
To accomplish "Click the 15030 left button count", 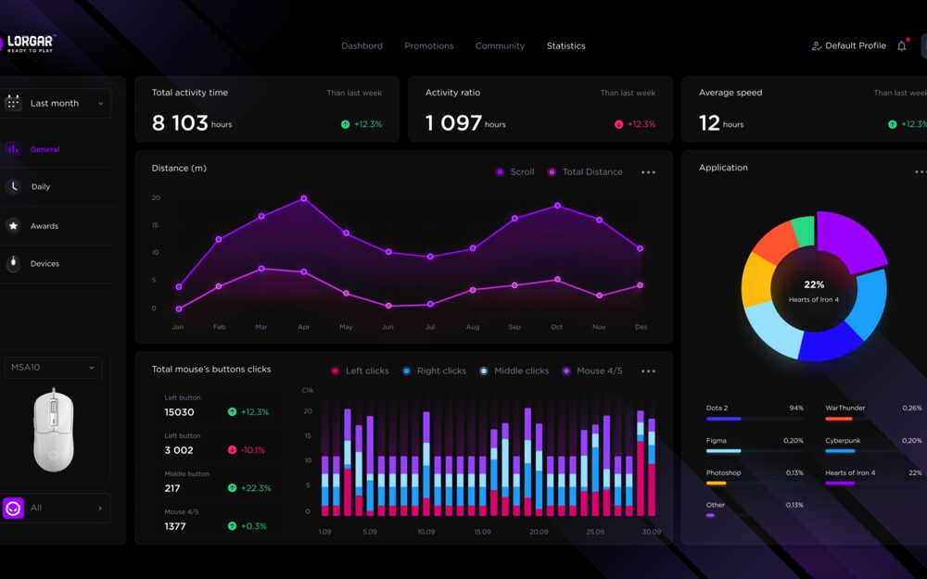I will [179, 412].
